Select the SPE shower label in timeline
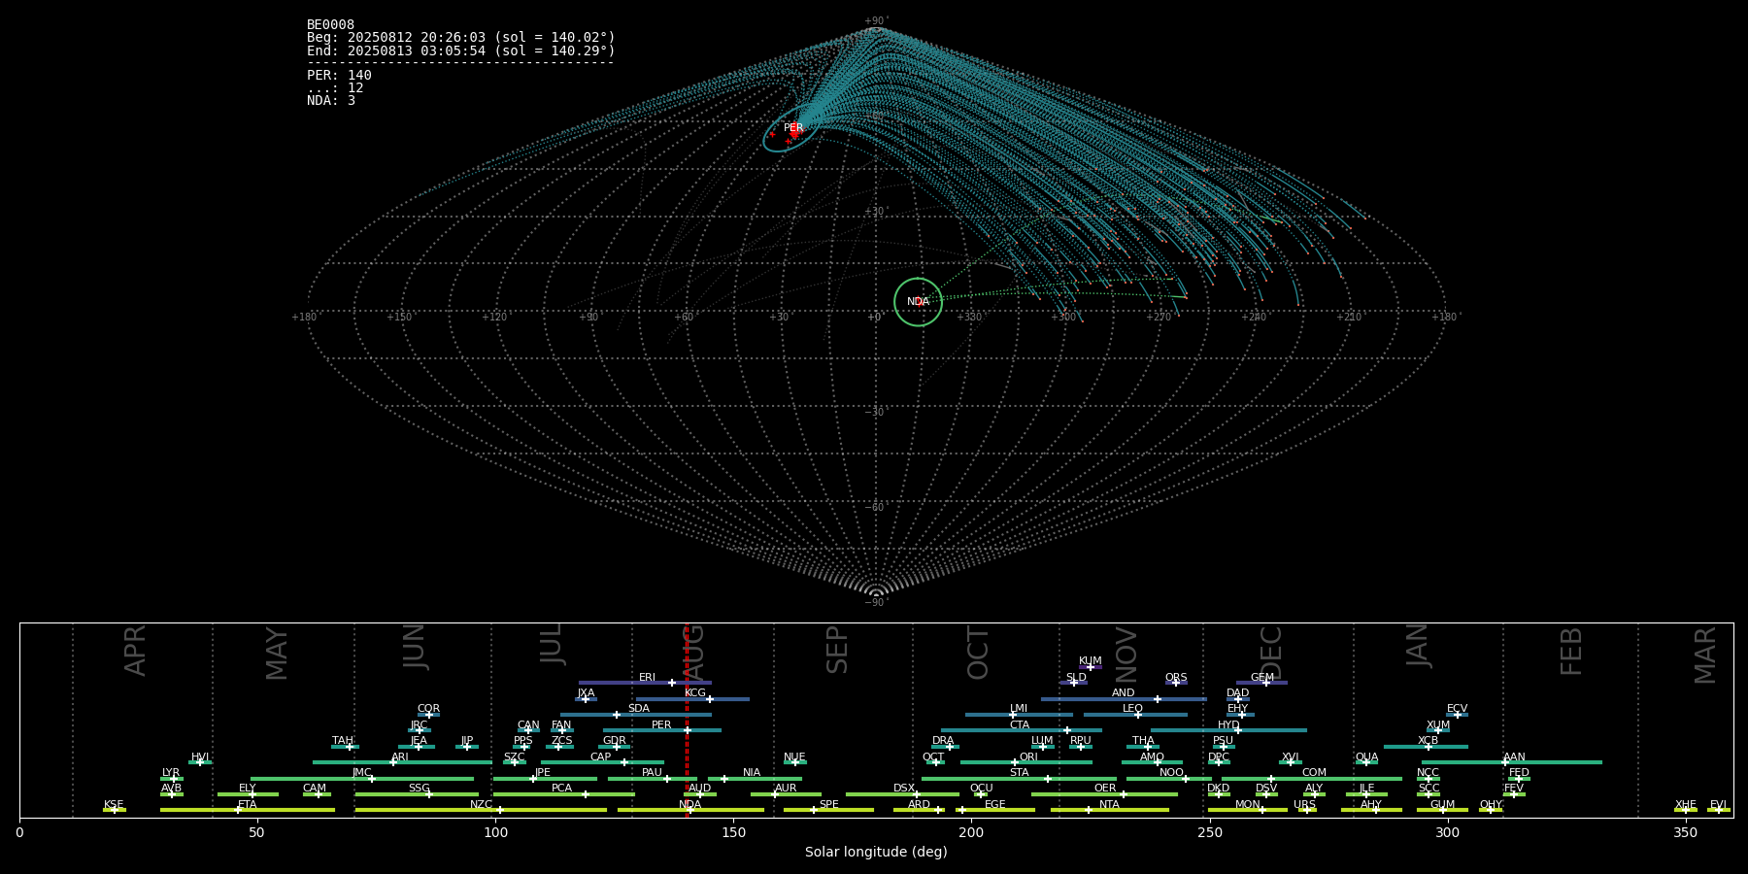The width and height of the screenshot is (1748, 874). 828,805
